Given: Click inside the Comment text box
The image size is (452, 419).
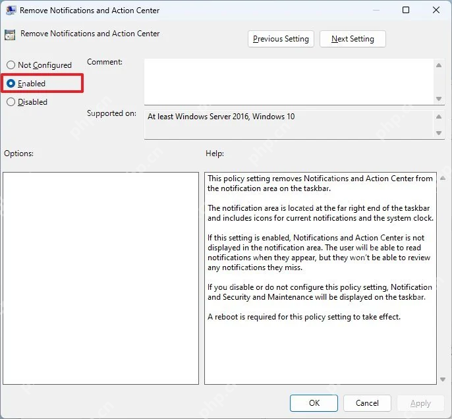Looking at the screenshot, I should (289, 82).
